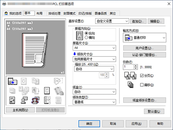Click the greyed copy security padlock icon
This screenshot has width=173, height=130.
point(58,91)
